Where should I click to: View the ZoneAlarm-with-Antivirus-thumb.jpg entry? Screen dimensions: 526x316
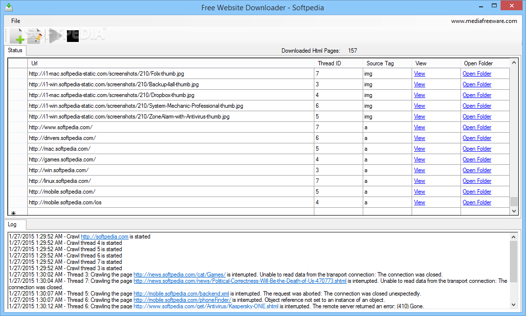[x=419, y=117]
